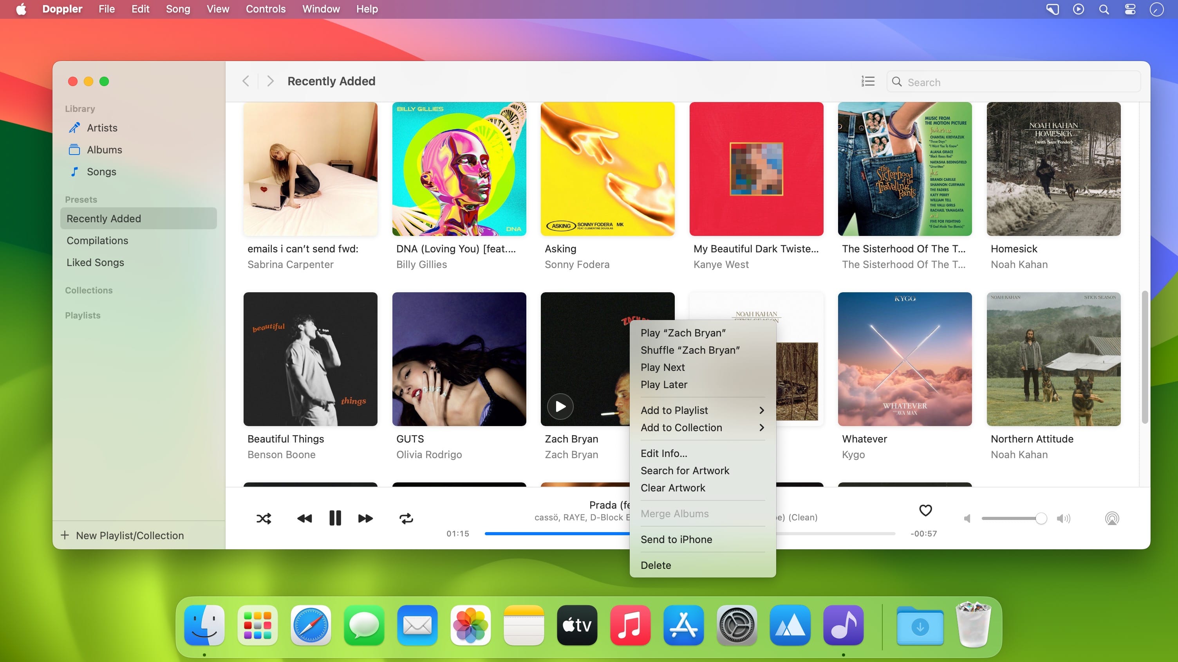Image resolution: width=1178 pixels, height=662 pixels.
Task: Open the AirPlay output picker
Action: pyautogui.click(x=1112, y=518)
